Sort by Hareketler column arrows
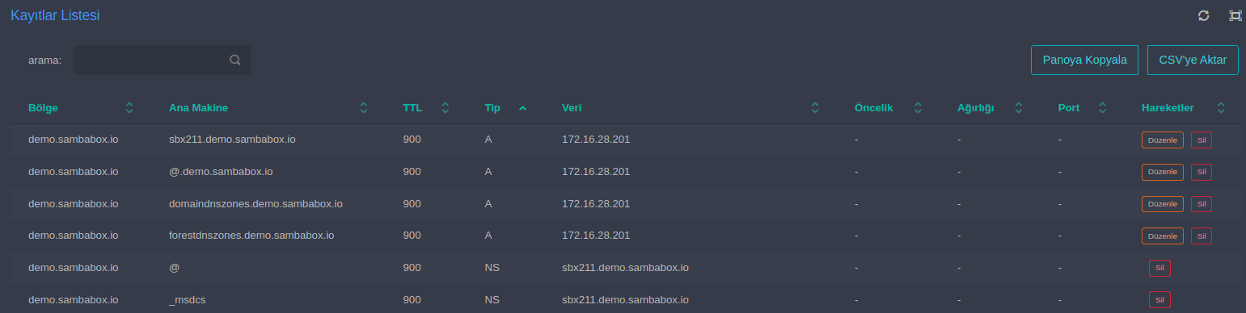Image resolution: width=1246 pixels, height=313 pixels. point(1221,107)
